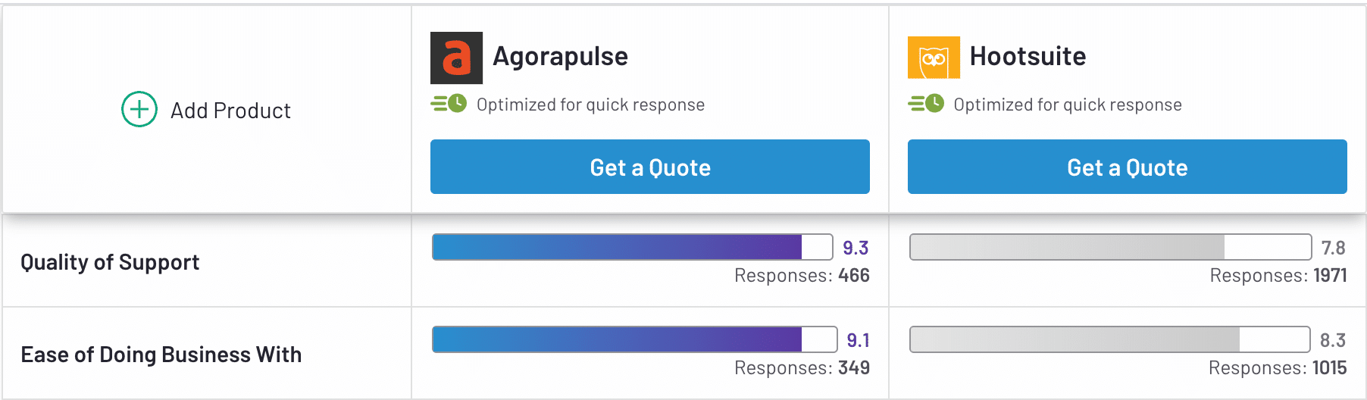Open the Hootsuite owl logo
The width and height of the screenshot is (1367, 400).
(x=934, y=58)
